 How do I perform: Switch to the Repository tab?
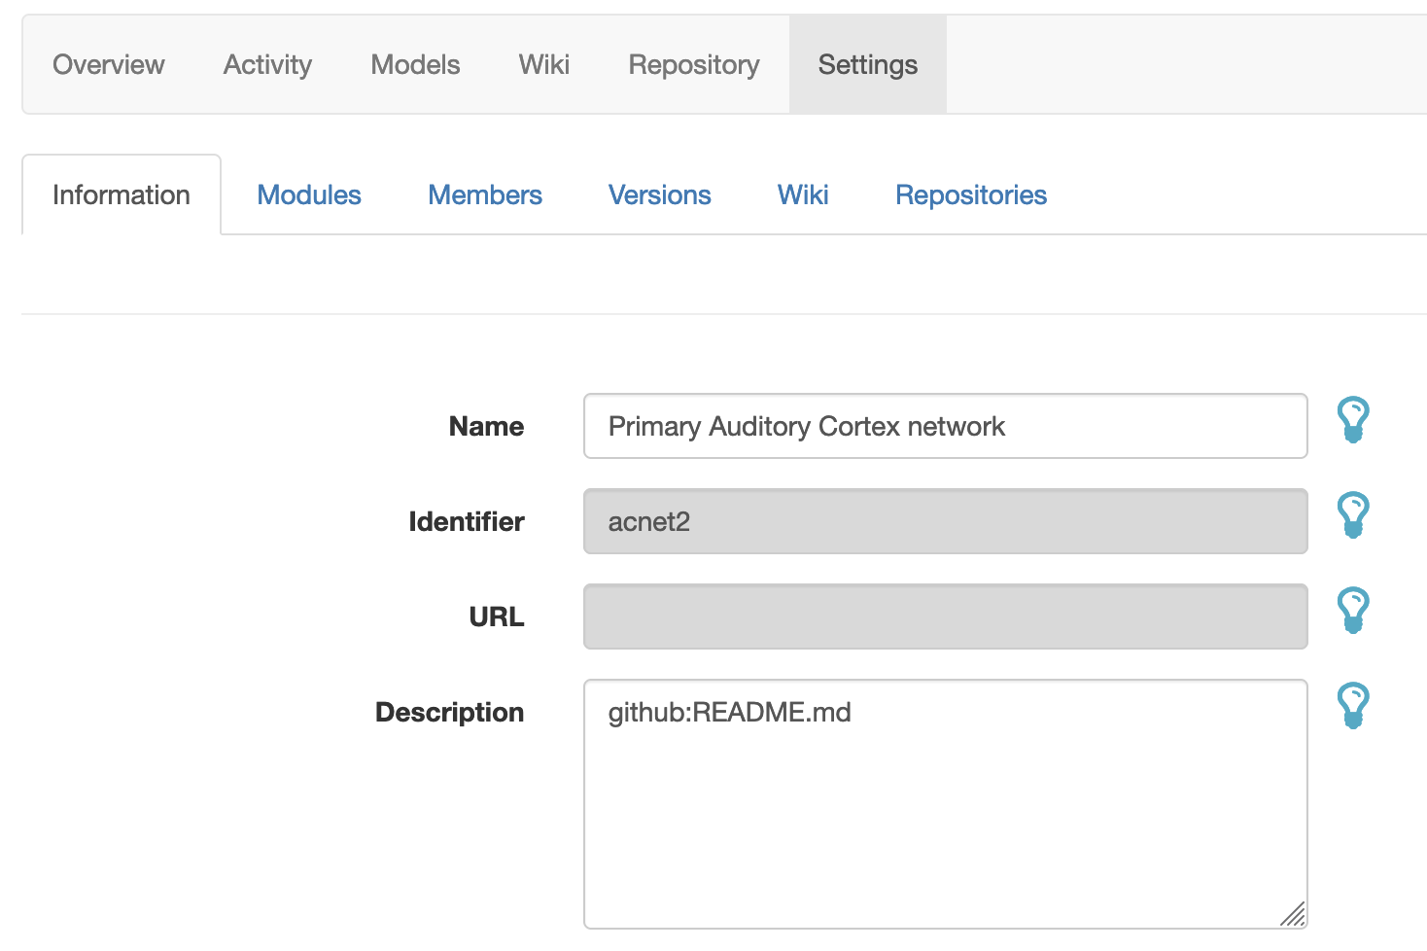pos(693,64)
